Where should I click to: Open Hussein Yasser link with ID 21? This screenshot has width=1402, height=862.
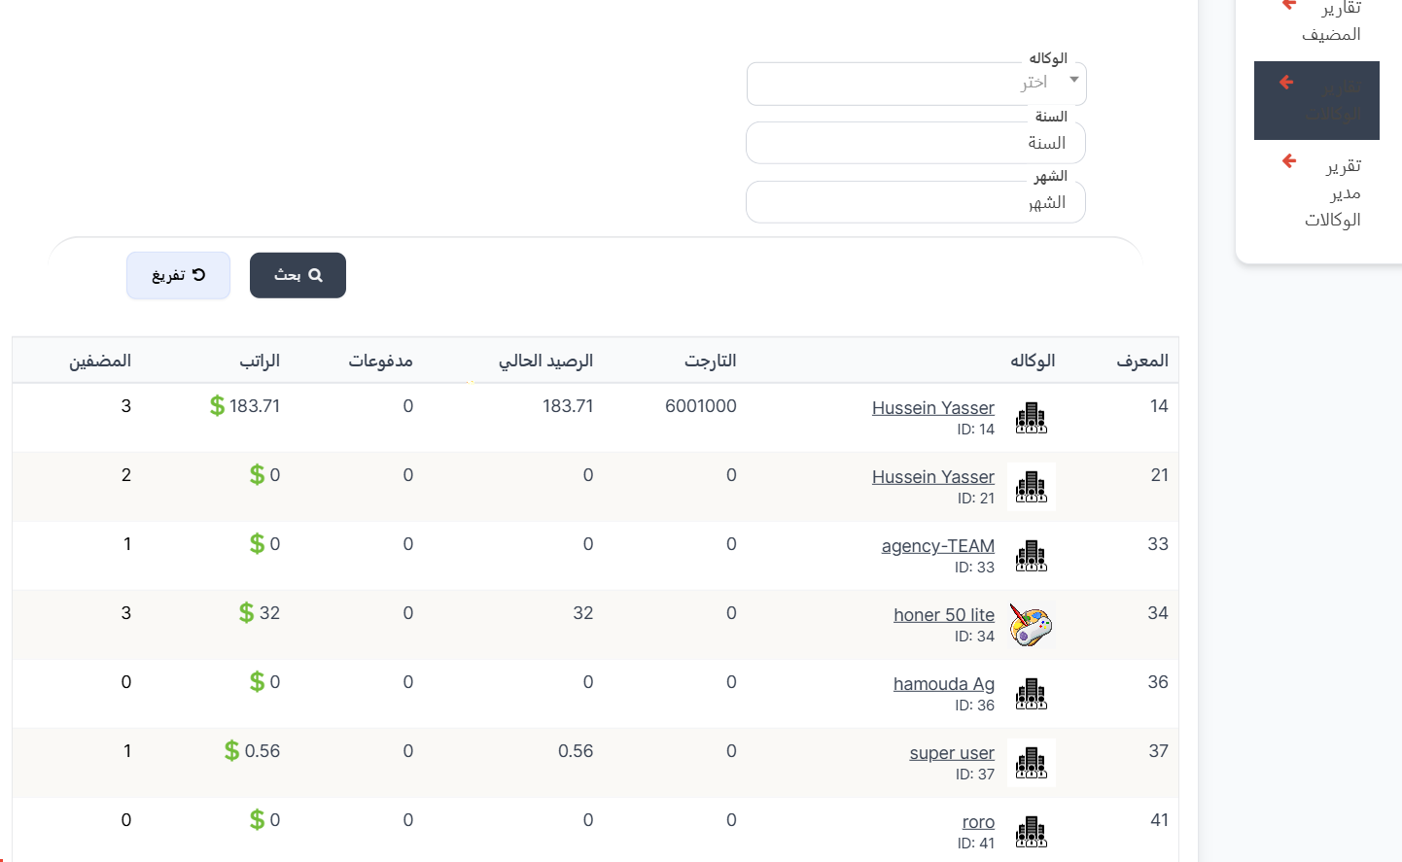pyautogui.click(x=933, y=477)
